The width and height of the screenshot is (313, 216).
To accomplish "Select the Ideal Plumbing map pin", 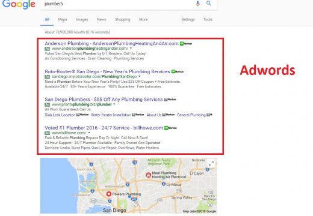I will click(148, 175).
